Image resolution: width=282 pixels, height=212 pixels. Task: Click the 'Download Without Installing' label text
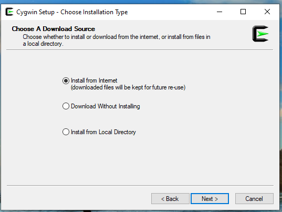[106, 106]
